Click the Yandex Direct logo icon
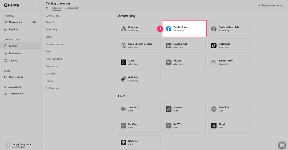 [x=214, y=62]
